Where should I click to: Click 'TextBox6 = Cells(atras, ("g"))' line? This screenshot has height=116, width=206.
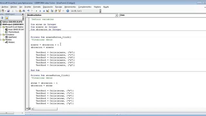pos(55,103)
